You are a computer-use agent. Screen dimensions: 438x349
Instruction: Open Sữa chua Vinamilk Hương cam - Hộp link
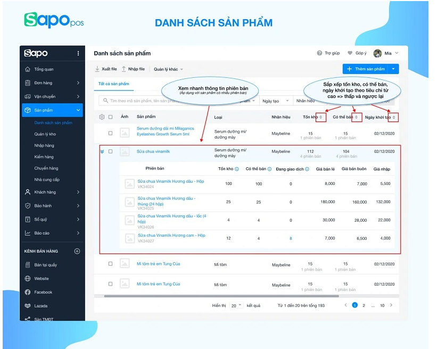[x=171, y=236]
